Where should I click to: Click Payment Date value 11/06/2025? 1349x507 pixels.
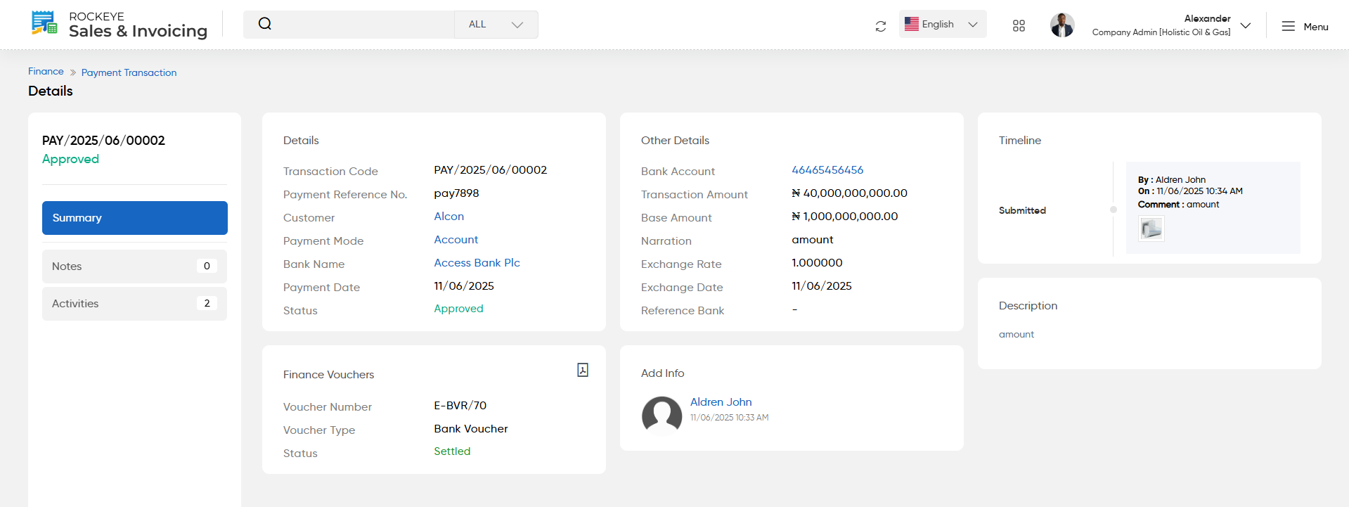pos(464,286)
